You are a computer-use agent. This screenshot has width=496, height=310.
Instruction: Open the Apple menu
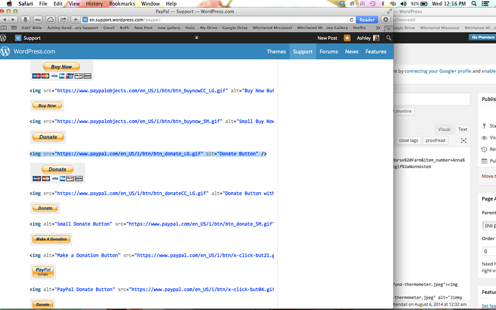[9, 4]
